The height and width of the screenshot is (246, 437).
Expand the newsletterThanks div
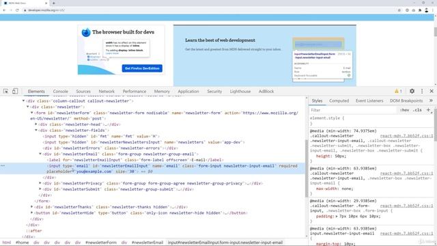pos(32,207)
